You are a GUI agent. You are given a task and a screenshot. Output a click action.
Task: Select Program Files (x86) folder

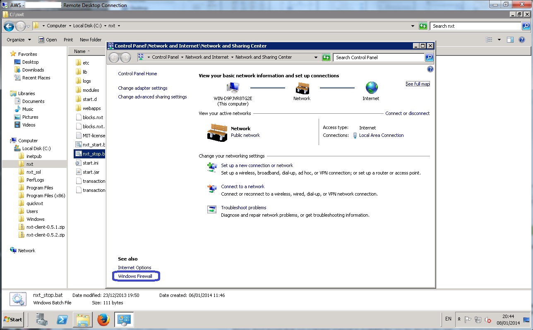pos(46,196)
